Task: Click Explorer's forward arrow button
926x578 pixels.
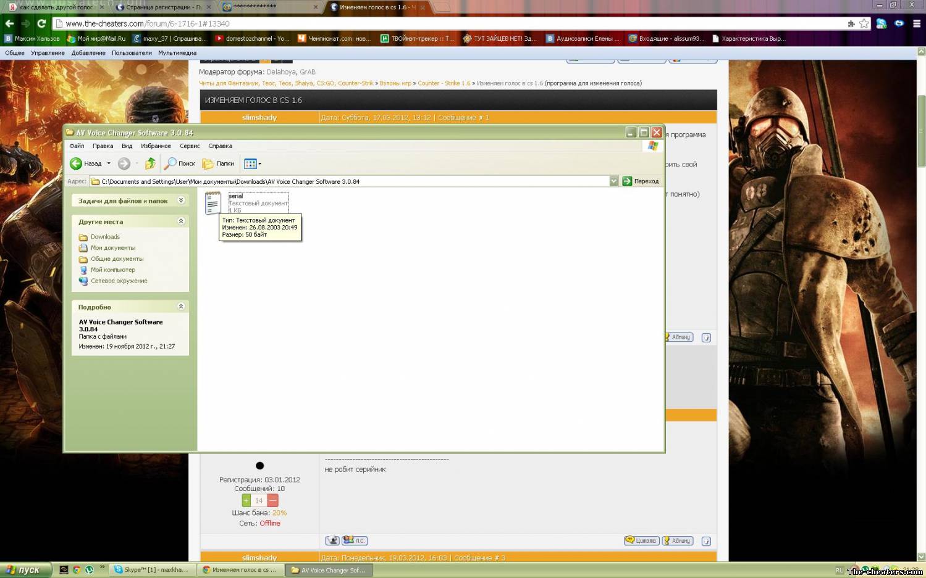Action: (124, 163)
